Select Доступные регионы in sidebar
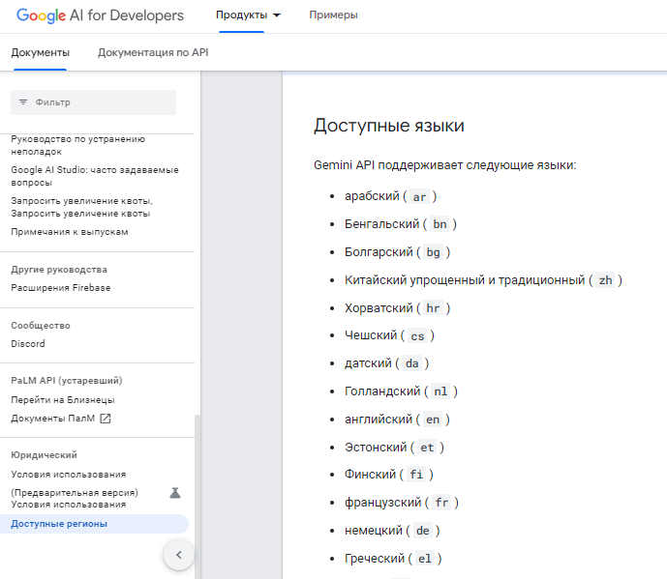Screen dimensions: 667x579 click(94, 524)
